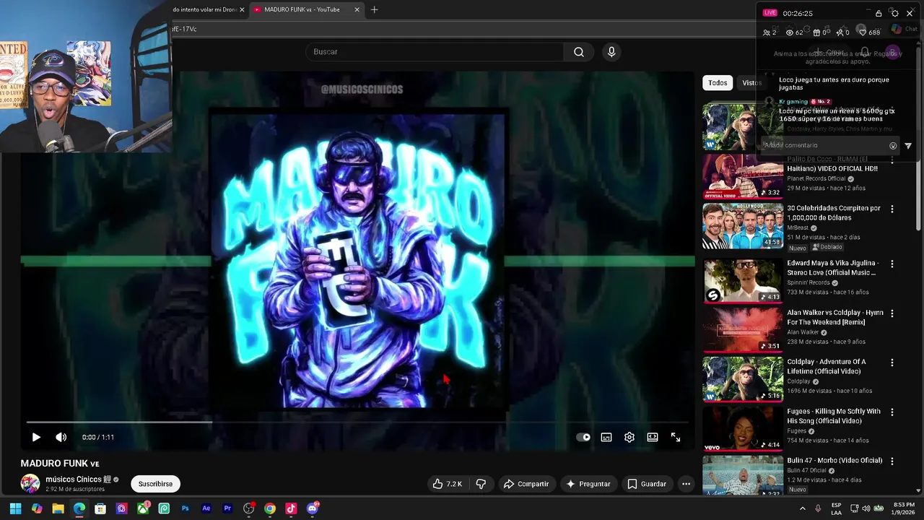The width and height of the screenshot is (924, 520).
Task: Dislike the video with thumbs down
Action: (x=481, y=484)
